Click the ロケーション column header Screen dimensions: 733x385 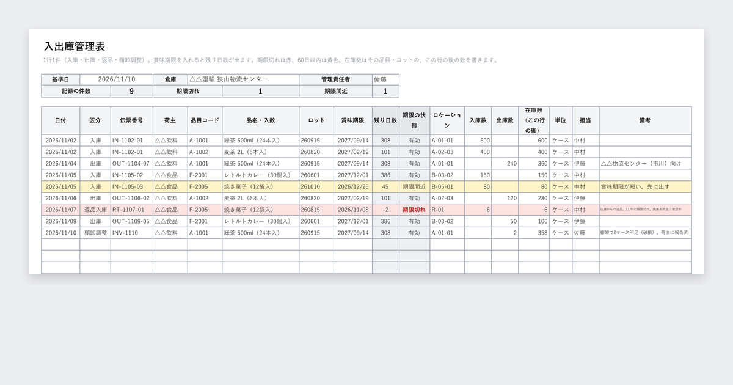[x=447, y=120]
